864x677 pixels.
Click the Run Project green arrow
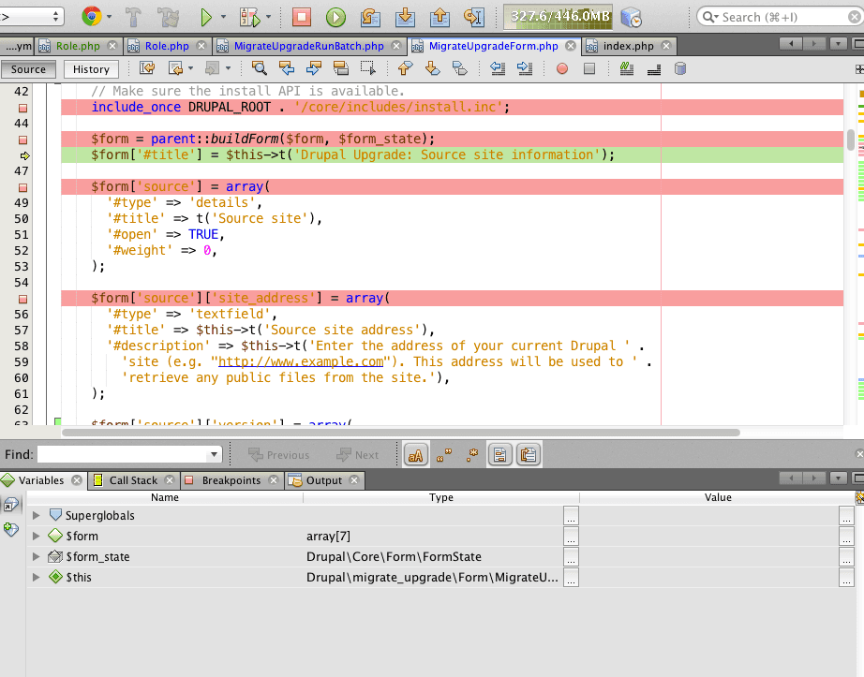[206, 17]
